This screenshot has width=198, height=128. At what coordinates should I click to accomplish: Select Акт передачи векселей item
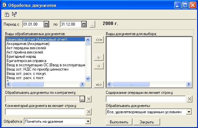[26, 48]
